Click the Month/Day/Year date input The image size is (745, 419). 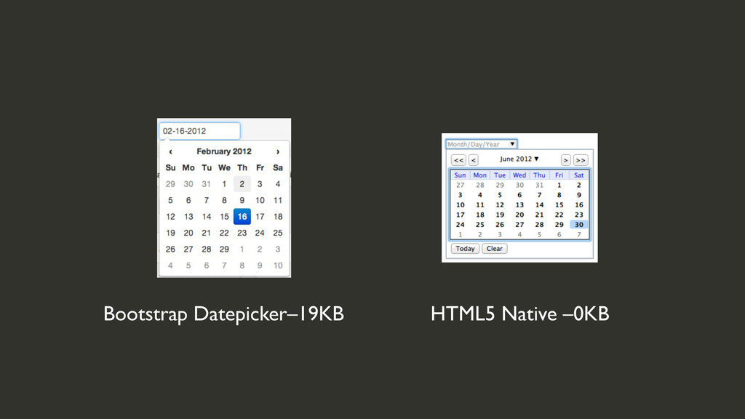tap(482, 144)
